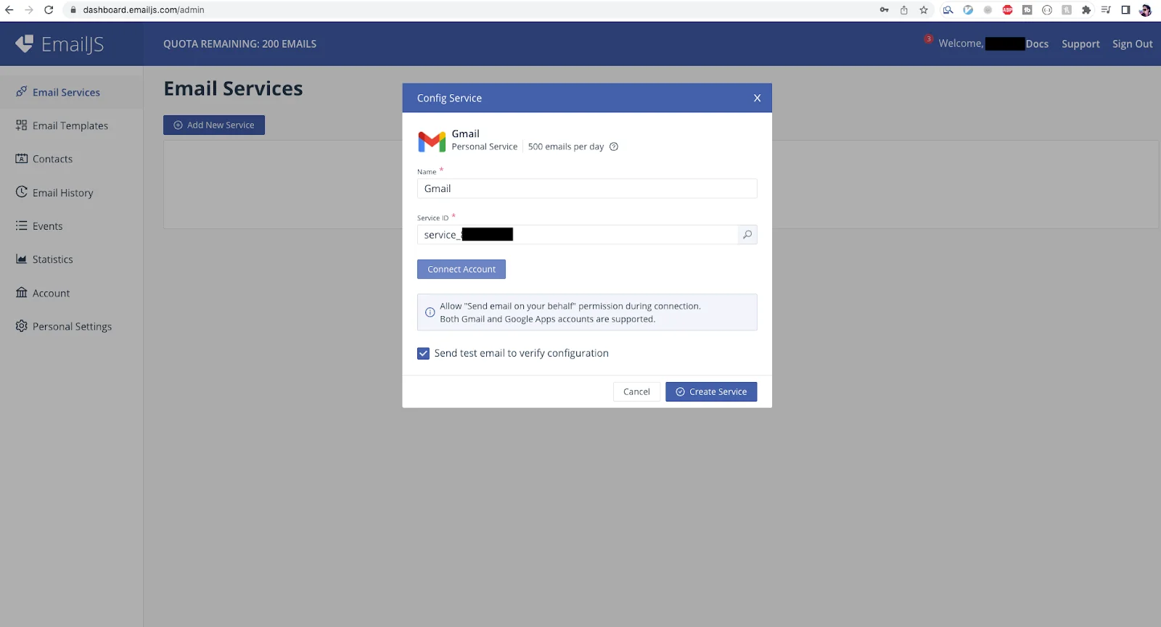Open the blue checkmark extension
The width and height of the screenshot is (1161, 627).
pyautogui.click(x=968, y=10)
